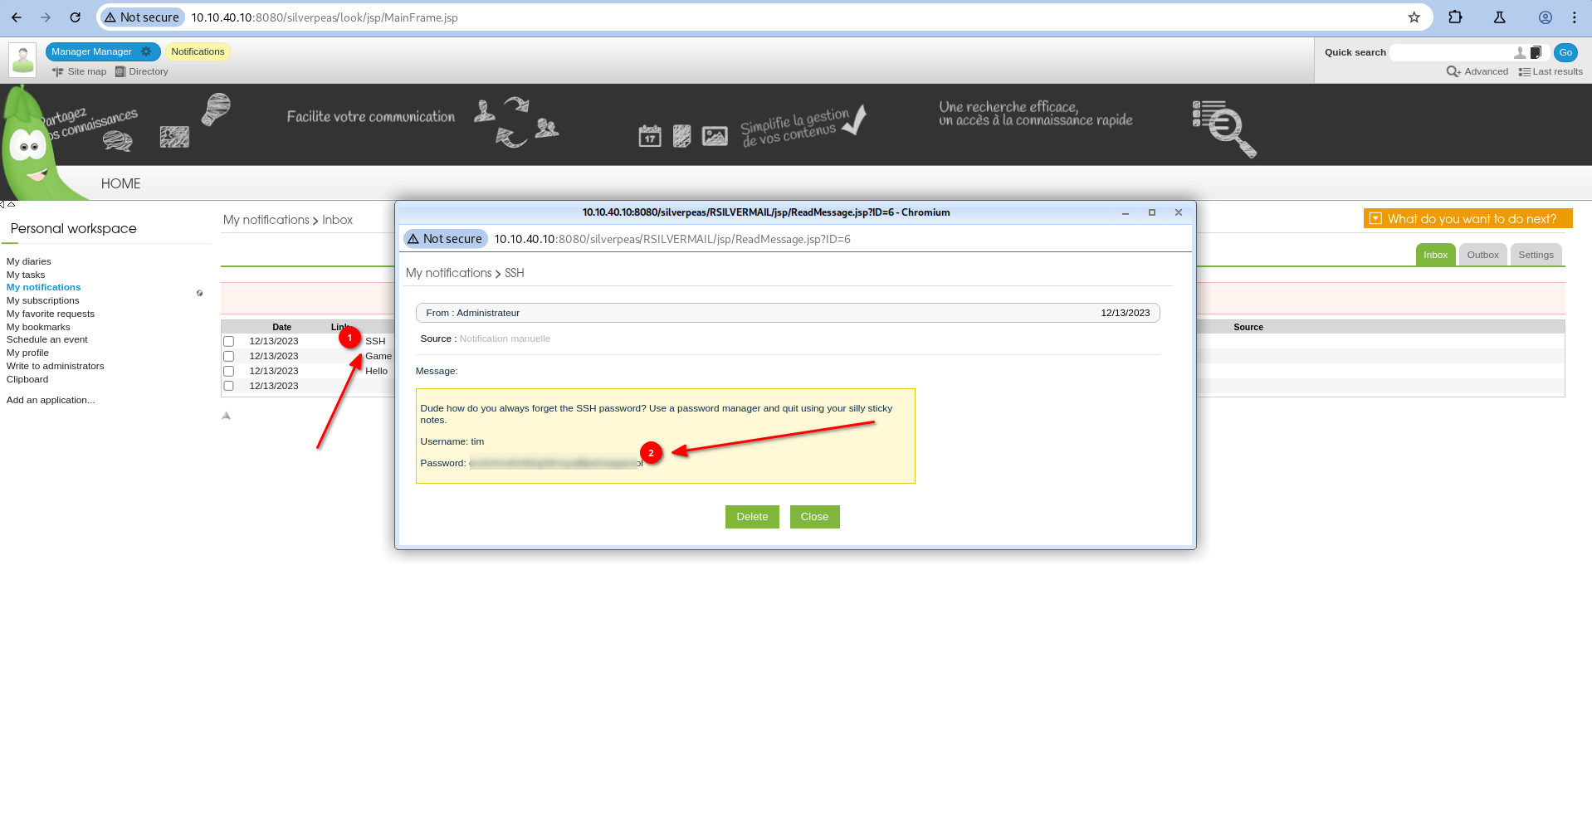Tick the checkbox for the SSH notification
Screen dimensions: 1592x833
click(229, 341)
